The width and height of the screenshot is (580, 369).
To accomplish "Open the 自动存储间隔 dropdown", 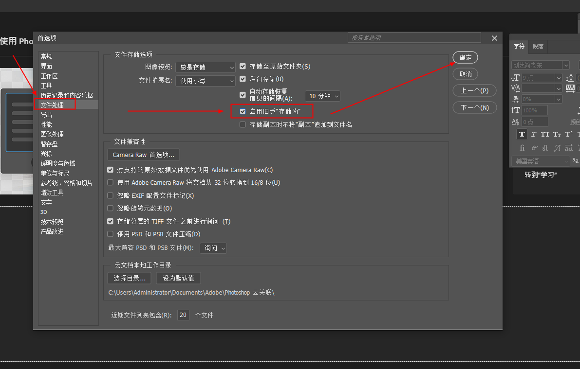I will click(x=322, y=96).
